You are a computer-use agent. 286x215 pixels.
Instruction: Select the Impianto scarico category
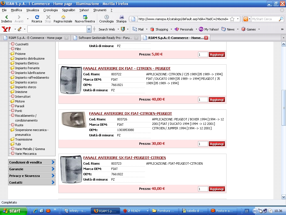click(x=26, y=82)
